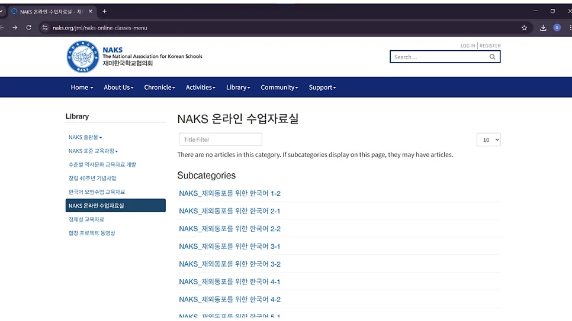Open subcategory 재외동포를 위한 한국어 3-2
The image size is (572, 321).
(230, 264)
